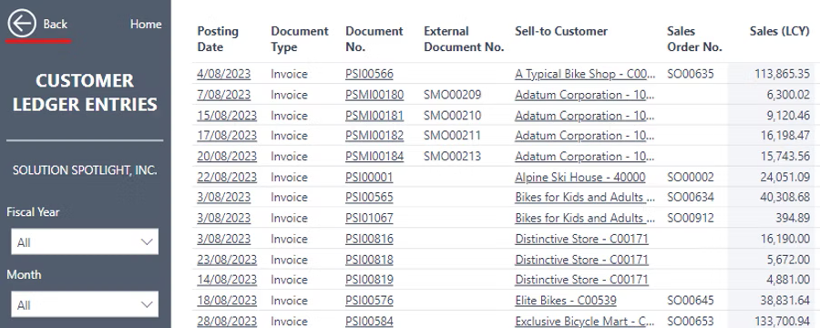This screenshot has height=328, width=820.
Task: Sort by Posting Date column header
Action: (x=218, y=38)
